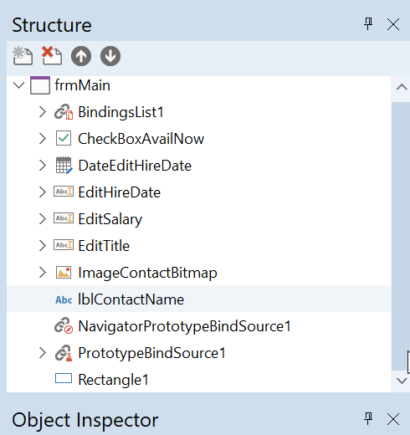410x435 pixels.
Task: Pin the Object Inspector panel
Action: [368, 419]
